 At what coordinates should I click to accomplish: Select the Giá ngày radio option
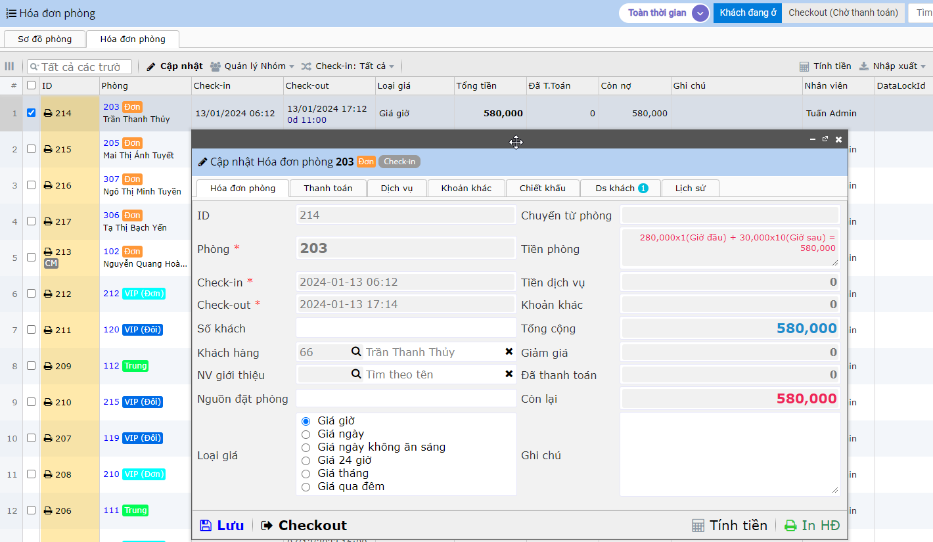(x=306, y=434)
